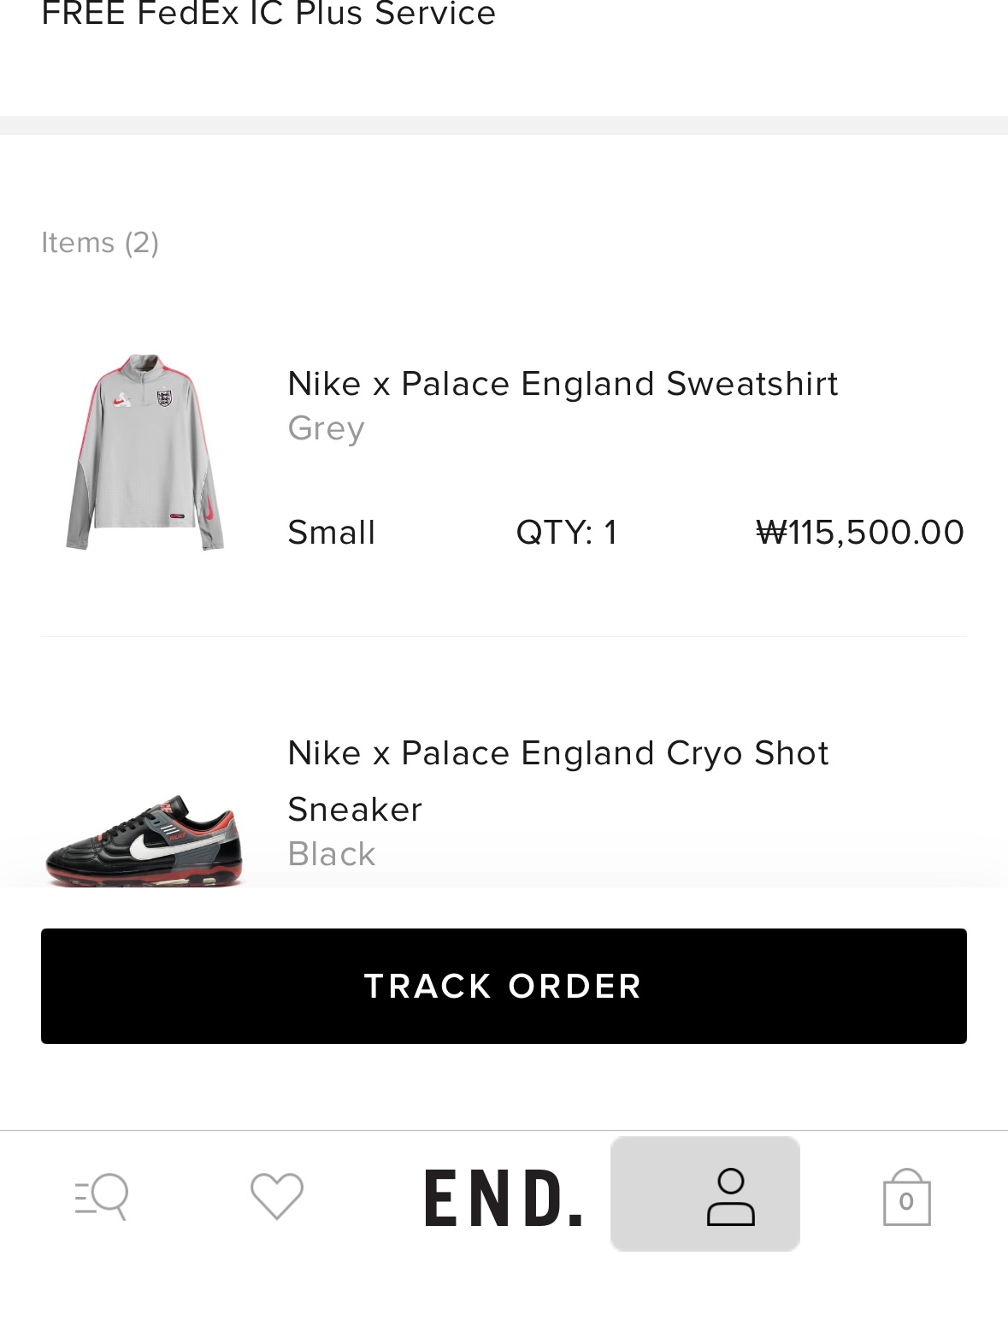Viewport: 1008px width, 1344px height.
Task: Open the shopping bag icon
Action: (x=906, y=1197)
